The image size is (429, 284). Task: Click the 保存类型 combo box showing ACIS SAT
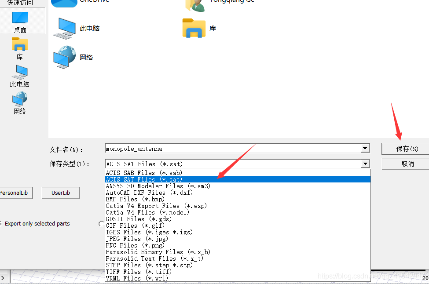(x=238, y=164)
